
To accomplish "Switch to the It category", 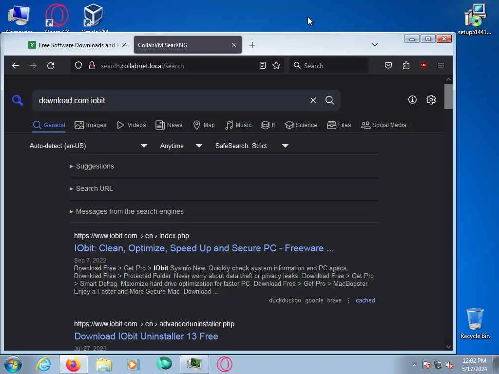I will coord(268,125).
